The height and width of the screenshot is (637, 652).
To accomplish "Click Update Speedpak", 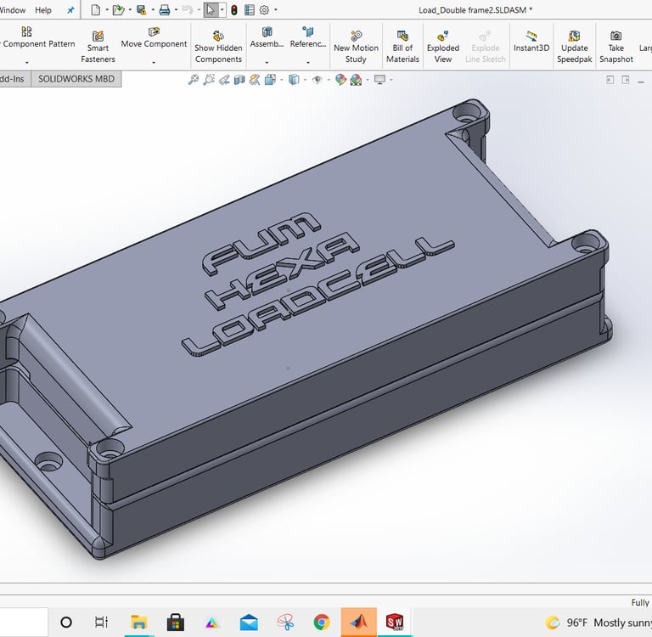I will click(x=574, y=47).
